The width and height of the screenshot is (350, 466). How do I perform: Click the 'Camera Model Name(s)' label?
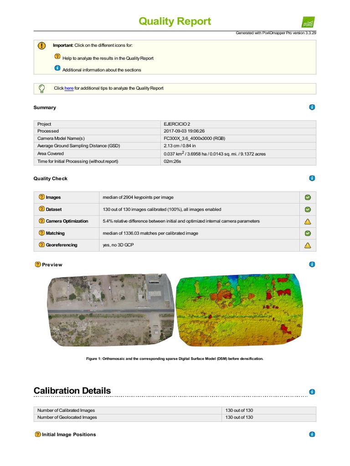click(61, 138)
